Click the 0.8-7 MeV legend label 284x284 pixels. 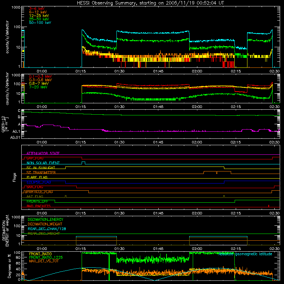[x=39, y=83]
